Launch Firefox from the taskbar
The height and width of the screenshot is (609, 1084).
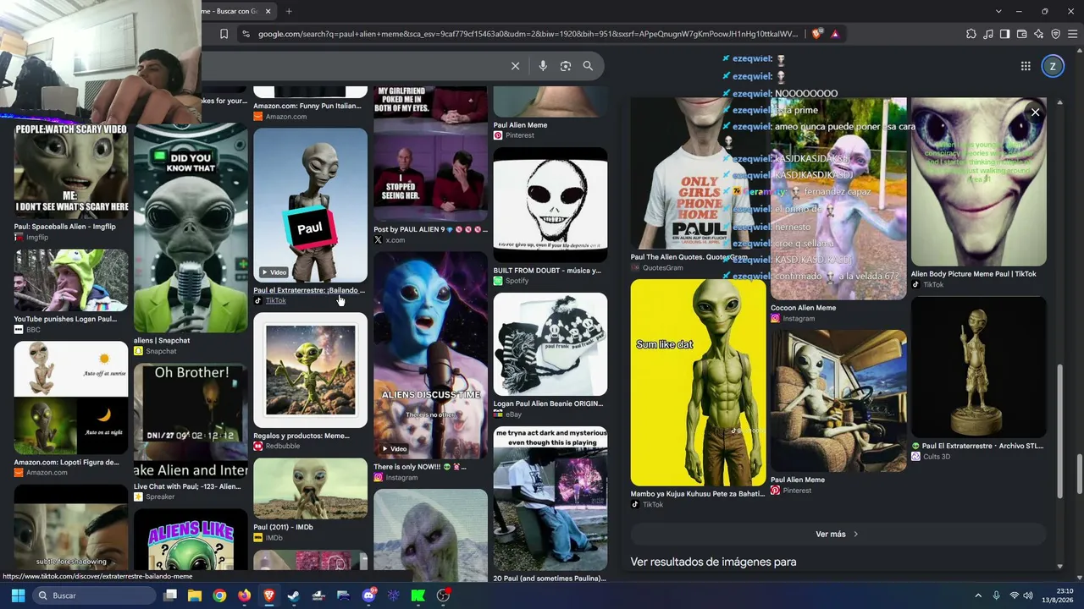245,595
